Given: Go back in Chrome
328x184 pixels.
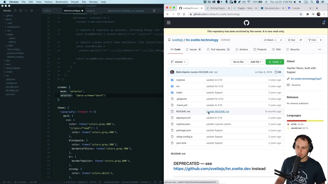Looking at the screenshot, I should pyautogui.click(x=168, y=14).
